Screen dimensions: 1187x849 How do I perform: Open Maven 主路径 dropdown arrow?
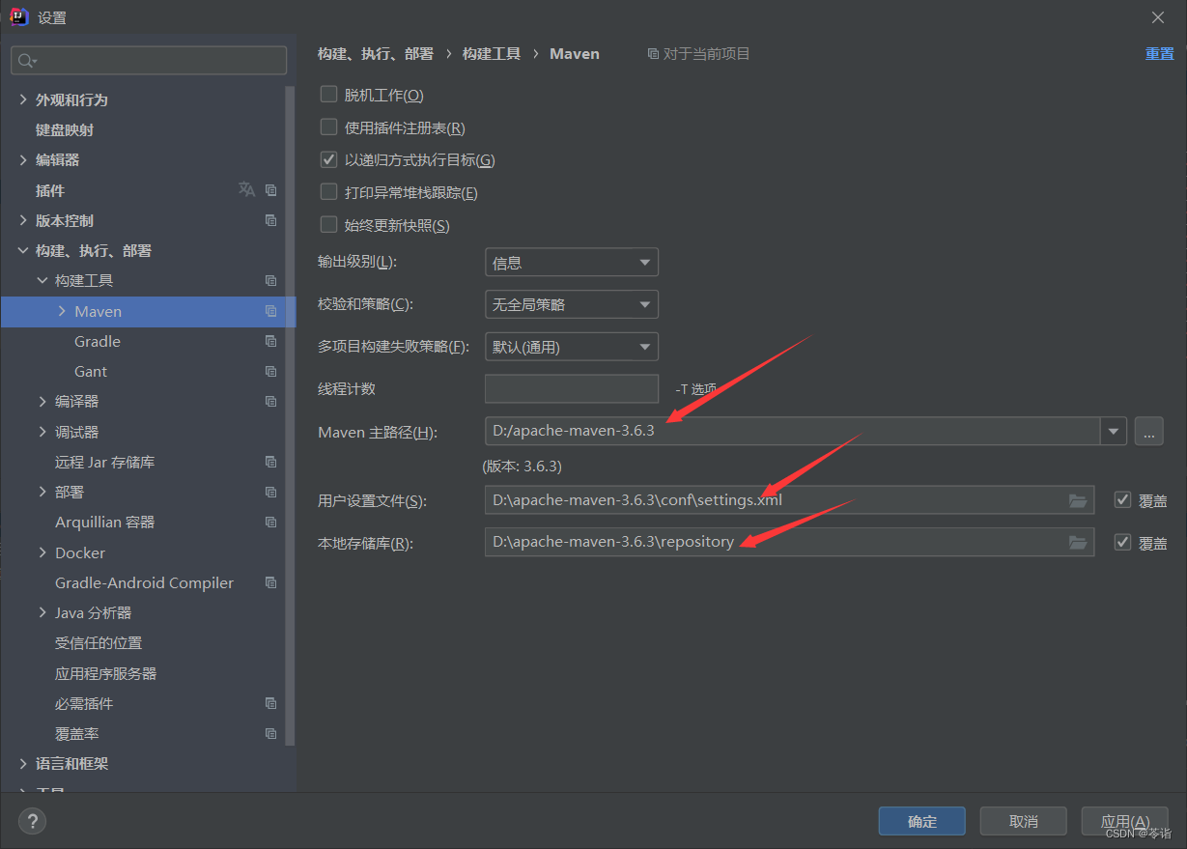1115,431
